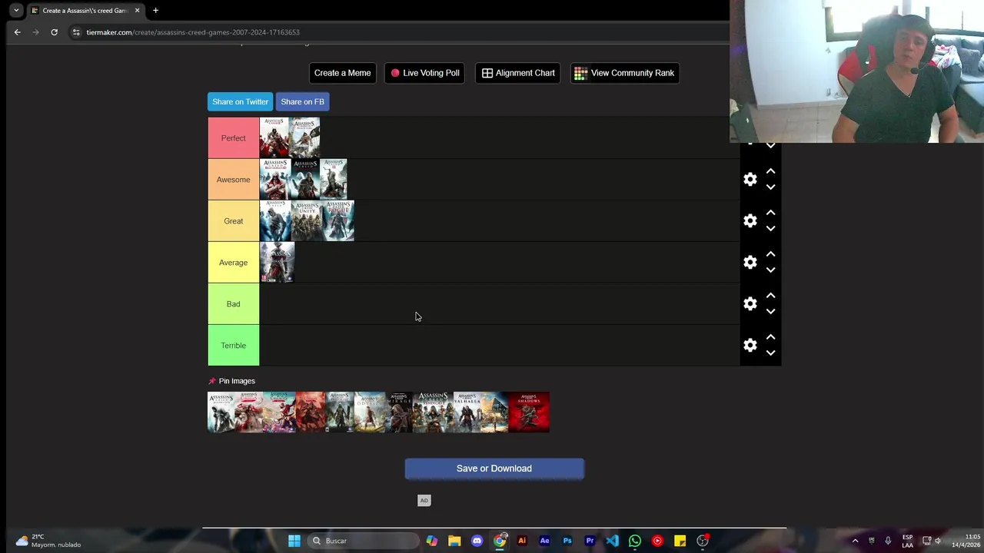Image resolution: width=984 pixels, height=553 pixels.
Task: Open settings gear for Bad tier row
Action: [x=750, y=304]
